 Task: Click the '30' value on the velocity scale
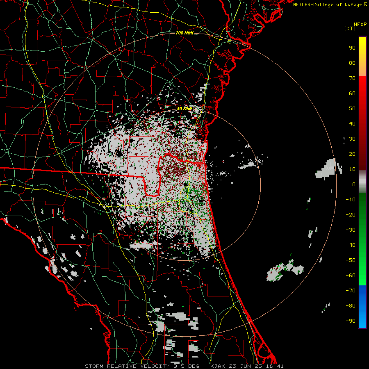pyautogui.click(x=352, y=139)
